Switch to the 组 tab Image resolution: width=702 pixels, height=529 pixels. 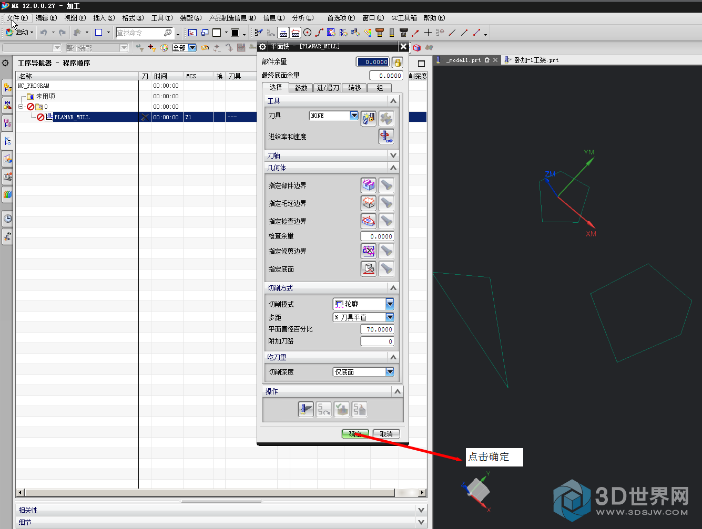tap(380, 88)
